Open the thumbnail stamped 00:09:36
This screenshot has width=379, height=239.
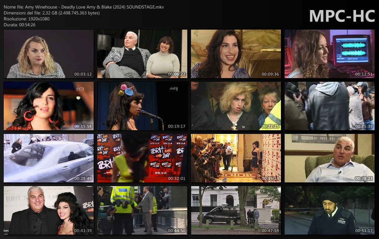(x=236, y=54)
